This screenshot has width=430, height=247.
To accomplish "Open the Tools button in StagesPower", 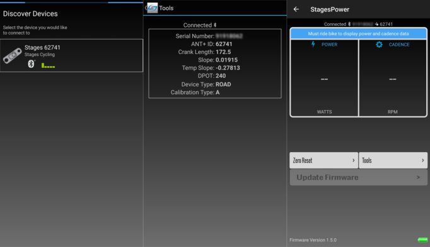I will 393,160.
